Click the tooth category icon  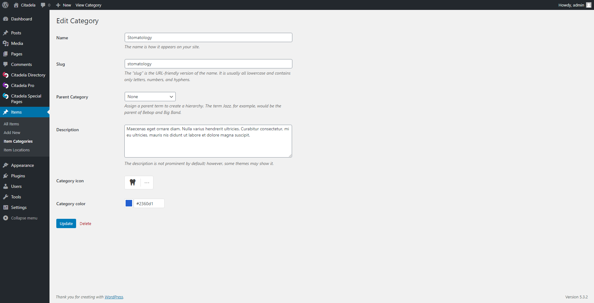coord(133,183)
